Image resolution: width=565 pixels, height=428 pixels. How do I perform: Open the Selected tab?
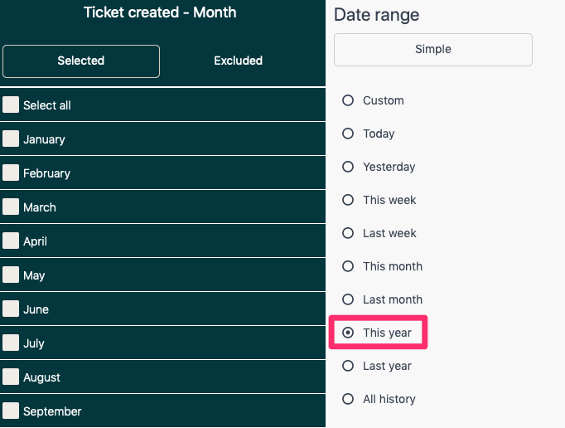tap(81, 61)
